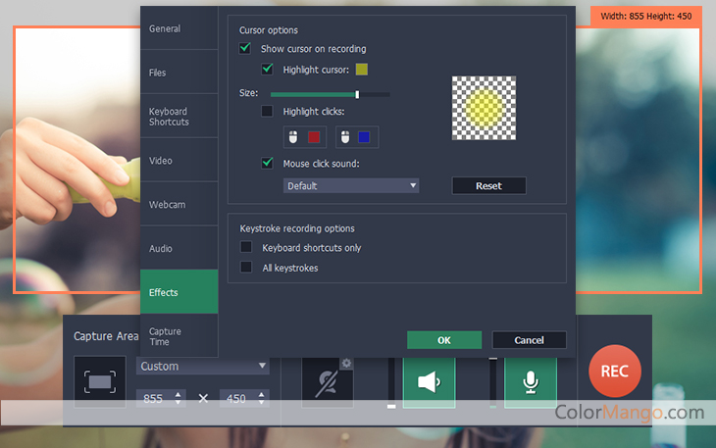Click the capture area frame icon
The width and height of the screenshot is (716, 448).
point(99,381)
